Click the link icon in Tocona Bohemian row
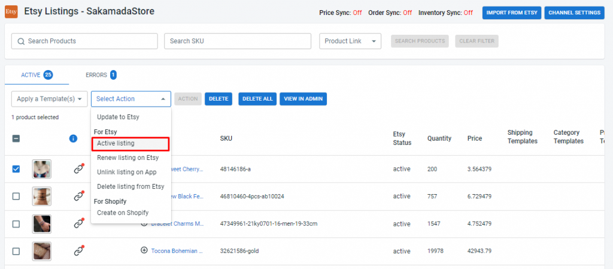 click(79, 251)
